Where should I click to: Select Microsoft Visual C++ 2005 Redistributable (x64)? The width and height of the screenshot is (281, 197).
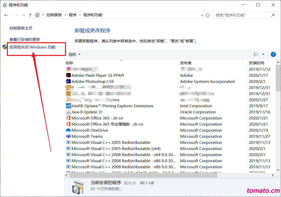[x=116, y=148]
